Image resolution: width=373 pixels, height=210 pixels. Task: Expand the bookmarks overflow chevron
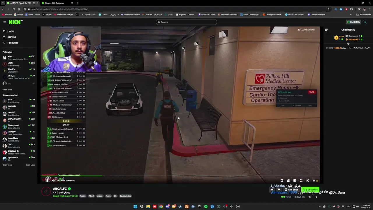click(x=351, y=14)
